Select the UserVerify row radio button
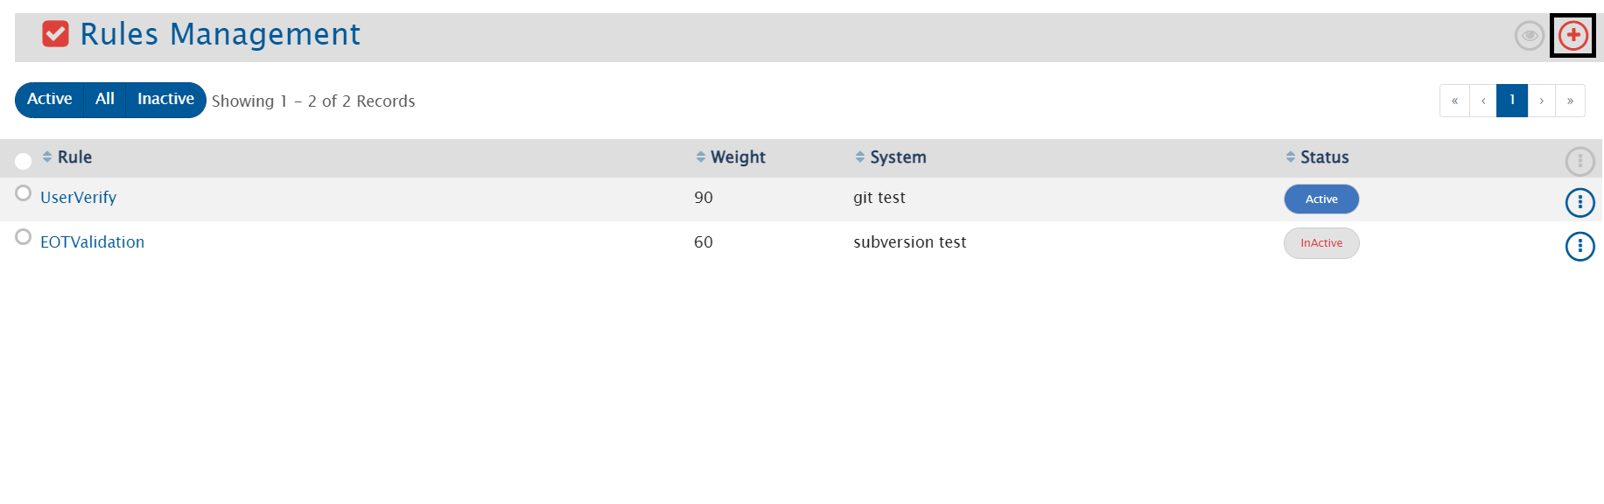This screenshot has width=1604, height=504. click(x=24, y=193)
